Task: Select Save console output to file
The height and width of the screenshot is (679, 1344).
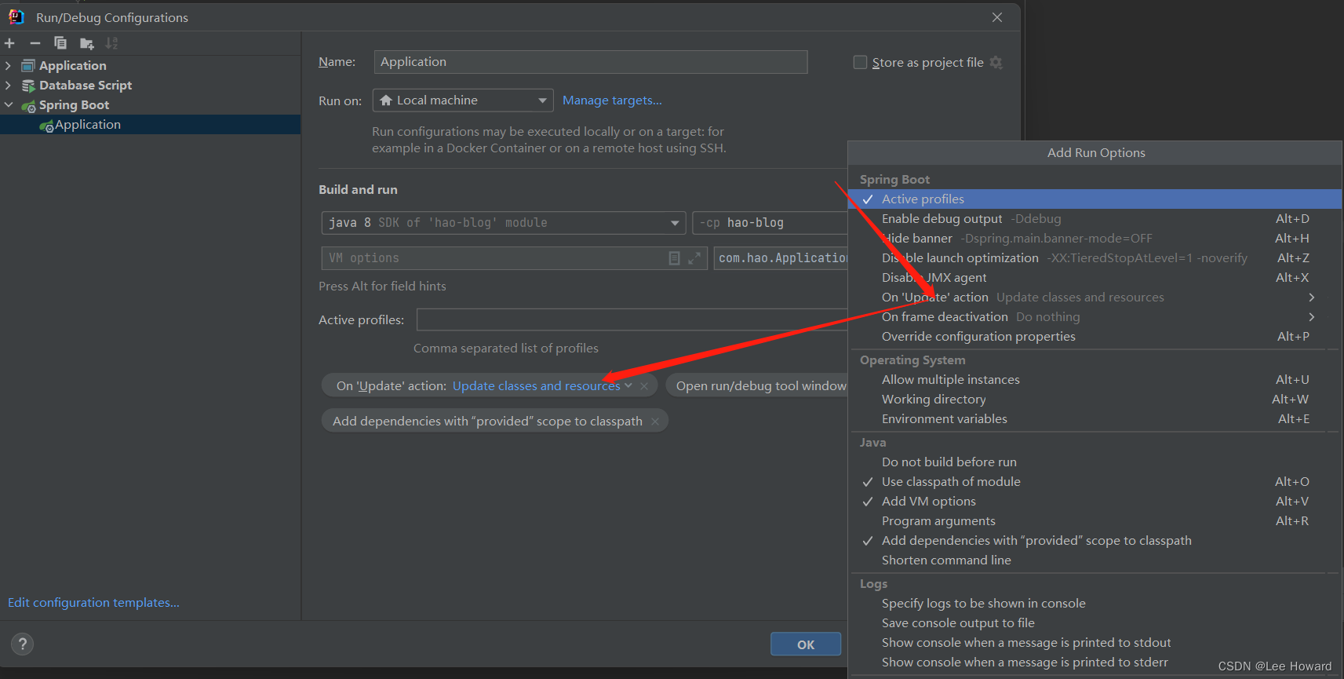Action: pyautogui.click(x=1095, y=623)
